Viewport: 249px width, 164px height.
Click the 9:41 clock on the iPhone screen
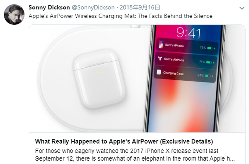point(189,33)
